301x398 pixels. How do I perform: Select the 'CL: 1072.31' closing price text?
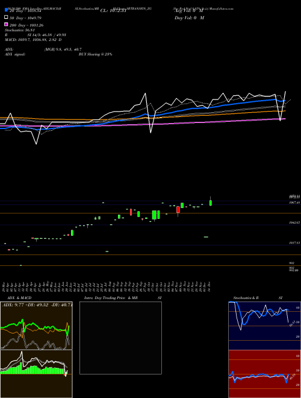coord(113,11)
